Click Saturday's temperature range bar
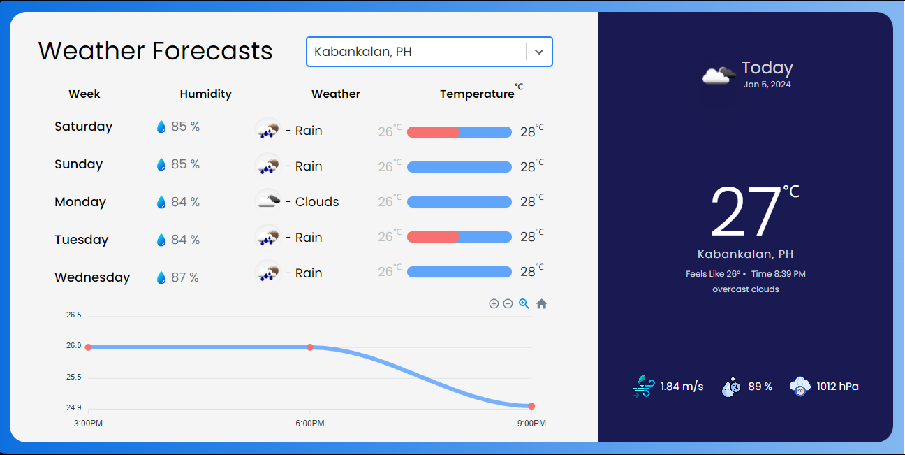 [459, 132]
